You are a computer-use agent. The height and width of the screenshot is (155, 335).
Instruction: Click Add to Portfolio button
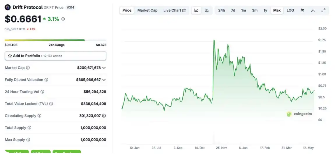pos(55,56)
